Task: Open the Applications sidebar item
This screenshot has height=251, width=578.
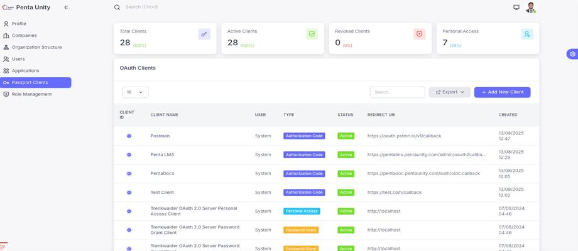Action: click(x=25, y=71)
